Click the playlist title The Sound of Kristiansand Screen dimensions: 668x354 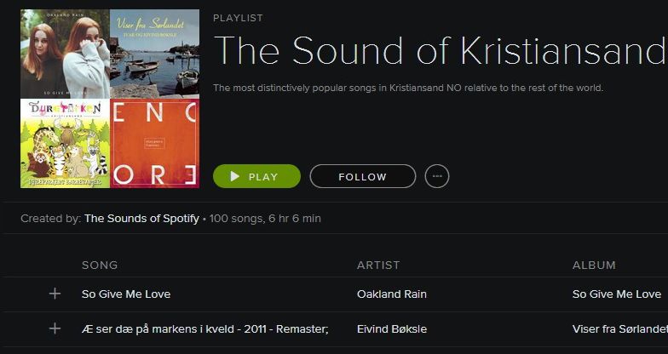tap(439, 51)
